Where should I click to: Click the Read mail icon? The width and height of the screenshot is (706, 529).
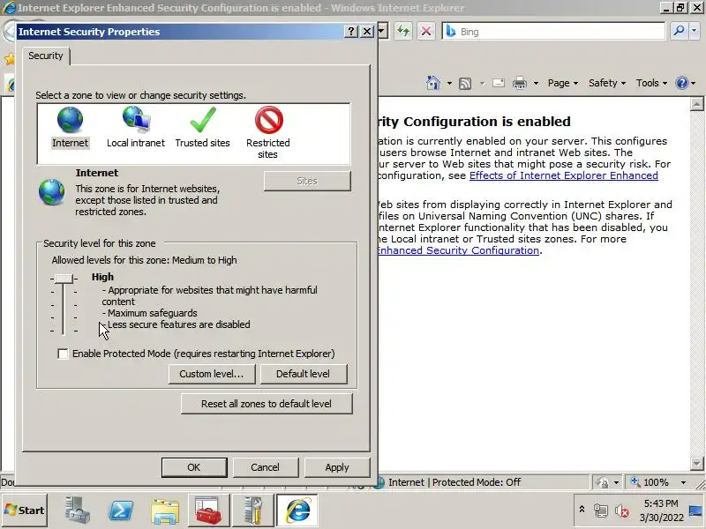pos(499,83)
